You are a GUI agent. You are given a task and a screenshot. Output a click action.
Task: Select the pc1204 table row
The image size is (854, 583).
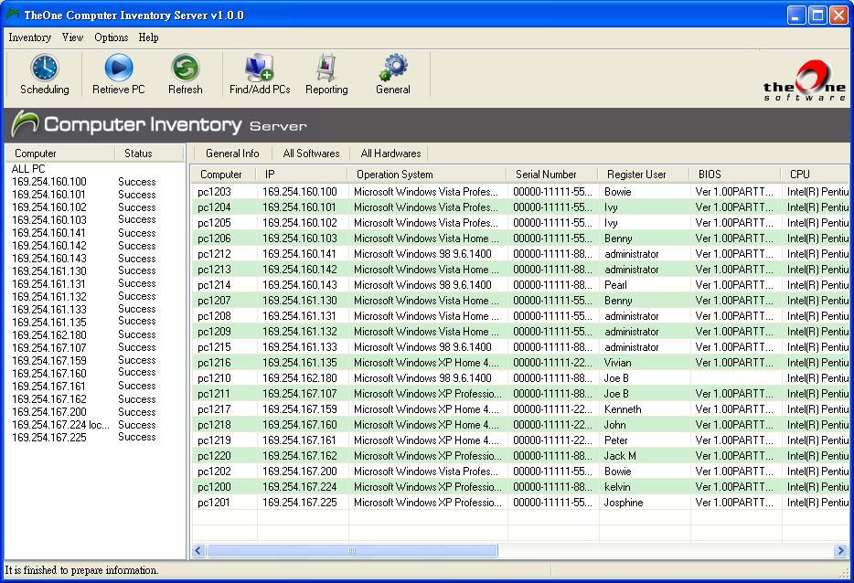coord(522,207)
